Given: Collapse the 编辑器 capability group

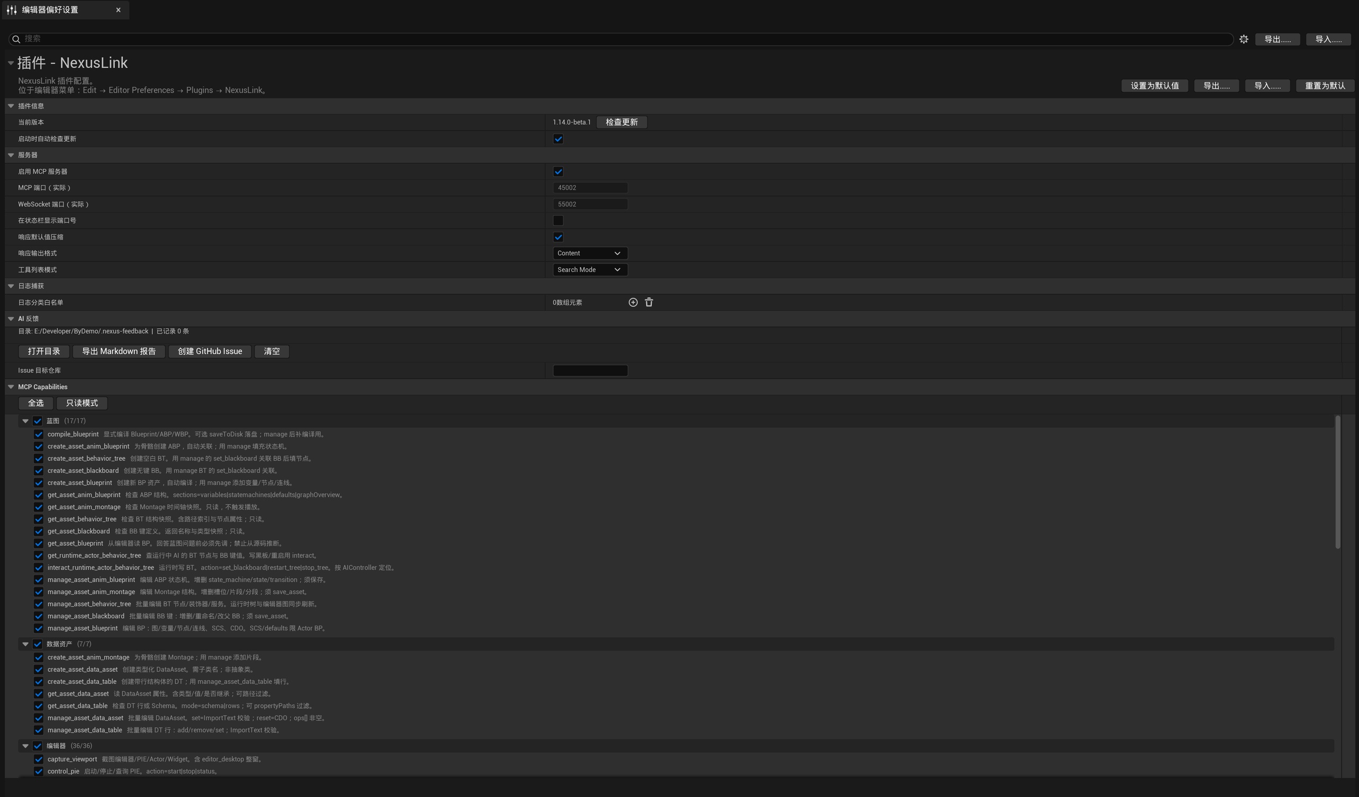Looking at the screenshot, I should [25, 747].
